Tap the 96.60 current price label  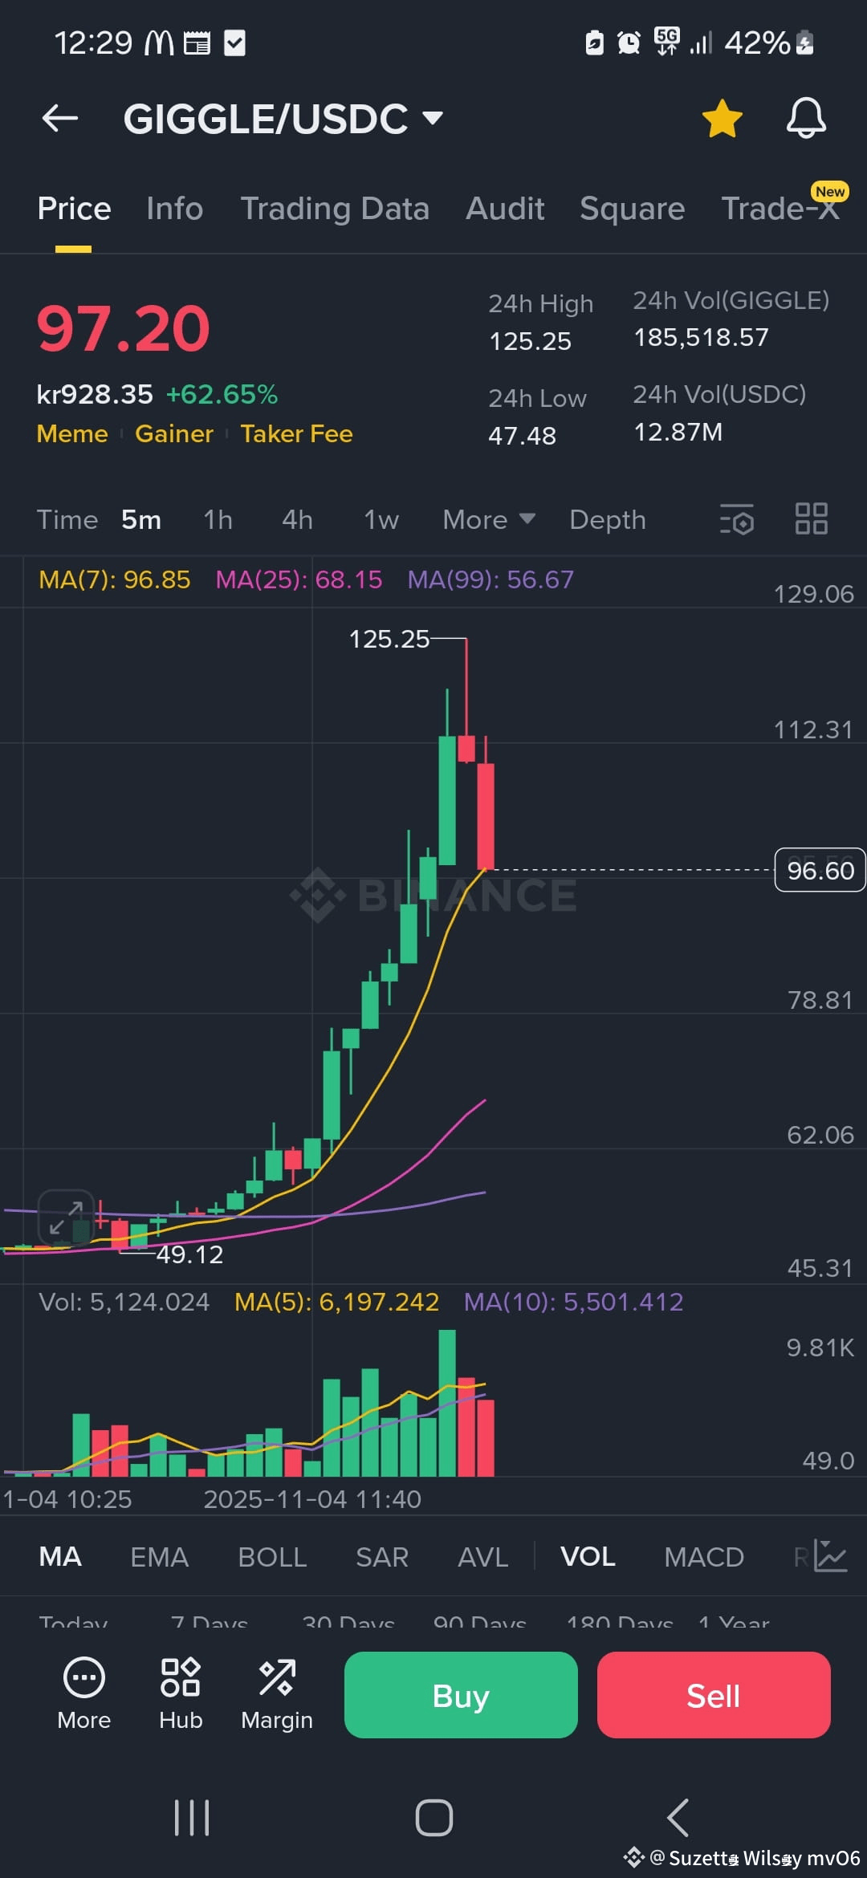820,870
